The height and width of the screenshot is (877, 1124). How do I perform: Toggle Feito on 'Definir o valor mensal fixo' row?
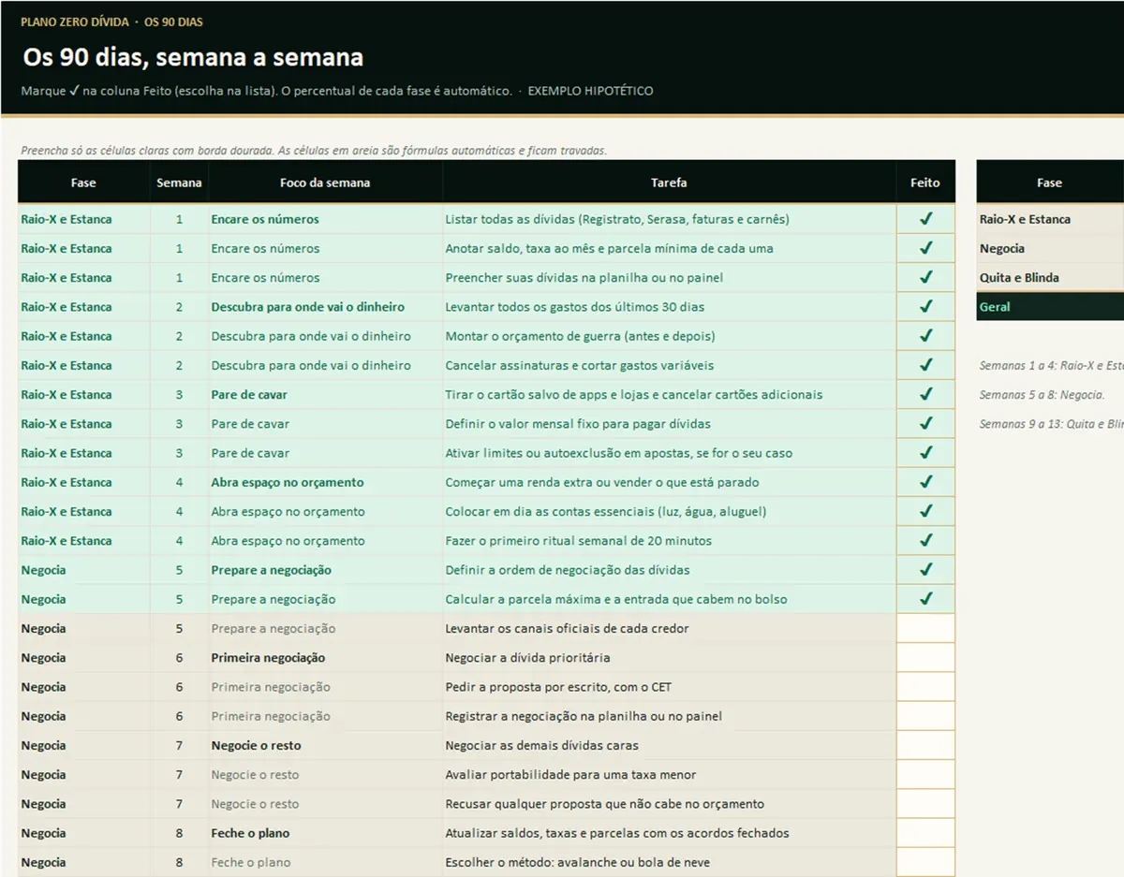925,424
